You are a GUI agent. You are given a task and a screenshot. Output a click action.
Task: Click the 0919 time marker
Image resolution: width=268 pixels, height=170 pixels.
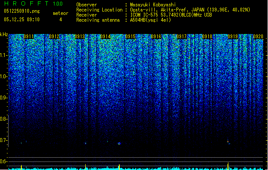[x=233, y=37]
